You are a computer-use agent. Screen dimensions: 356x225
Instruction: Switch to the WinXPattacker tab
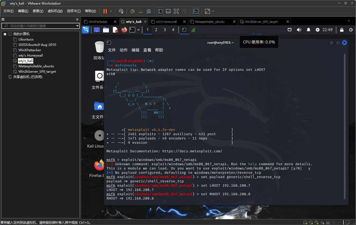[98, 22]
